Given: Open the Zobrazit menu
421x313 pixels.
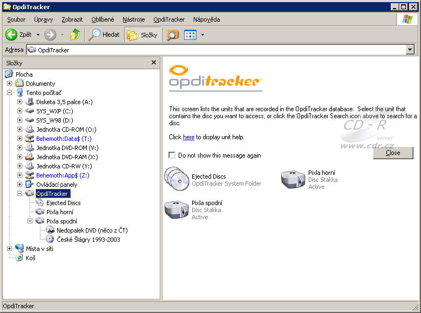Looking at the screenshot, I should coord(72,19).
